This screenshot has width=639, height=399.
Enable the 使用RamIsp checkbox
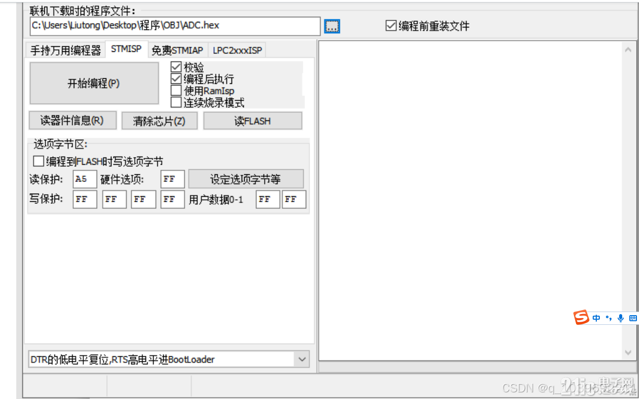(176, 90)
